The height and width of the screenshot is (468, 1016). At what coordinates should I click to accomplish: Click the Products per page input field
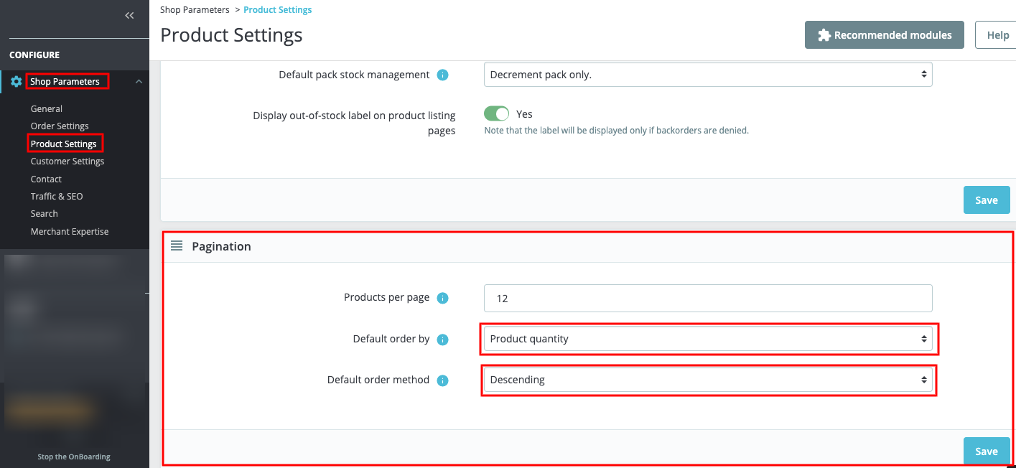pos(707,299)
